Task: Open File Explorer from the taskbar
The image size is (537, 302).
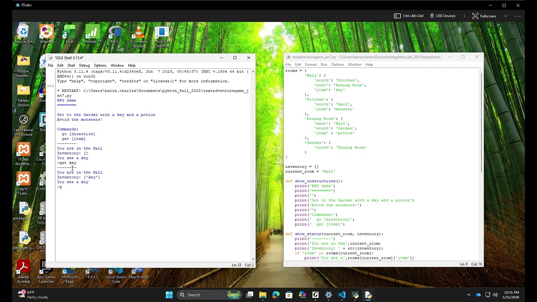Action: pyautogui.click(x=263, y=295)
